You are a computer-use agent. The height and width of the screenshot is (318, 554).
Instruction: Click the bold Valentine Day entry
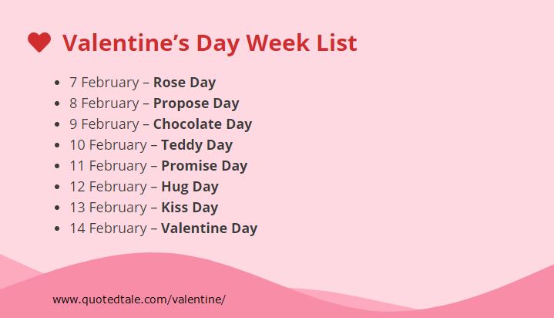click(209, 228)
